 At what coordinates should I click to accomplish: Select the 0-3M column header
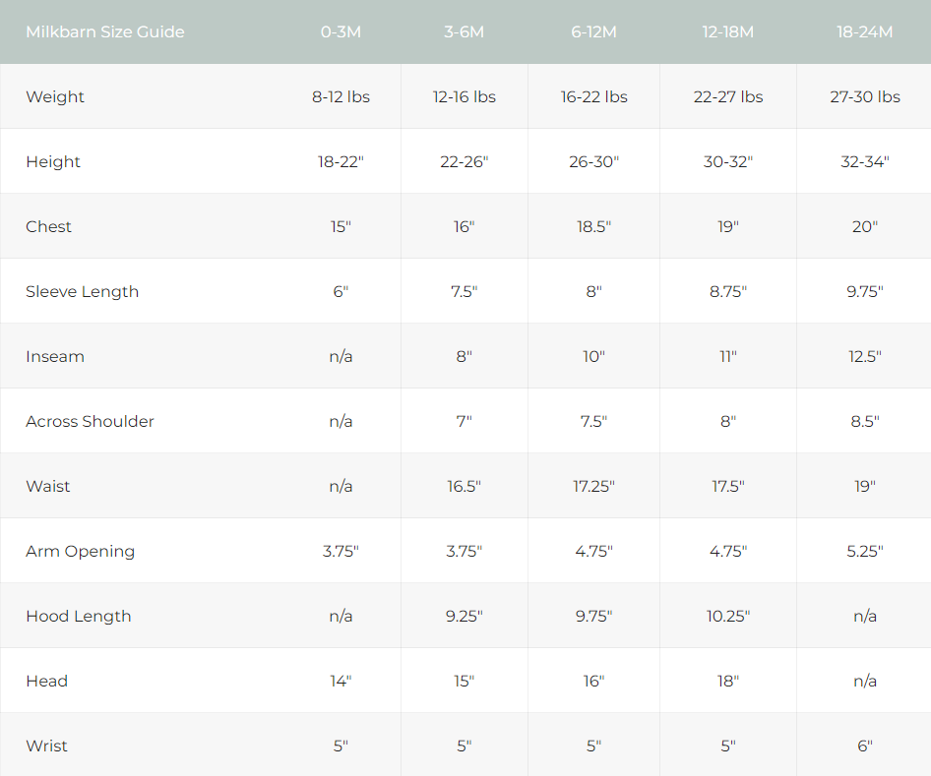point(341,31)
